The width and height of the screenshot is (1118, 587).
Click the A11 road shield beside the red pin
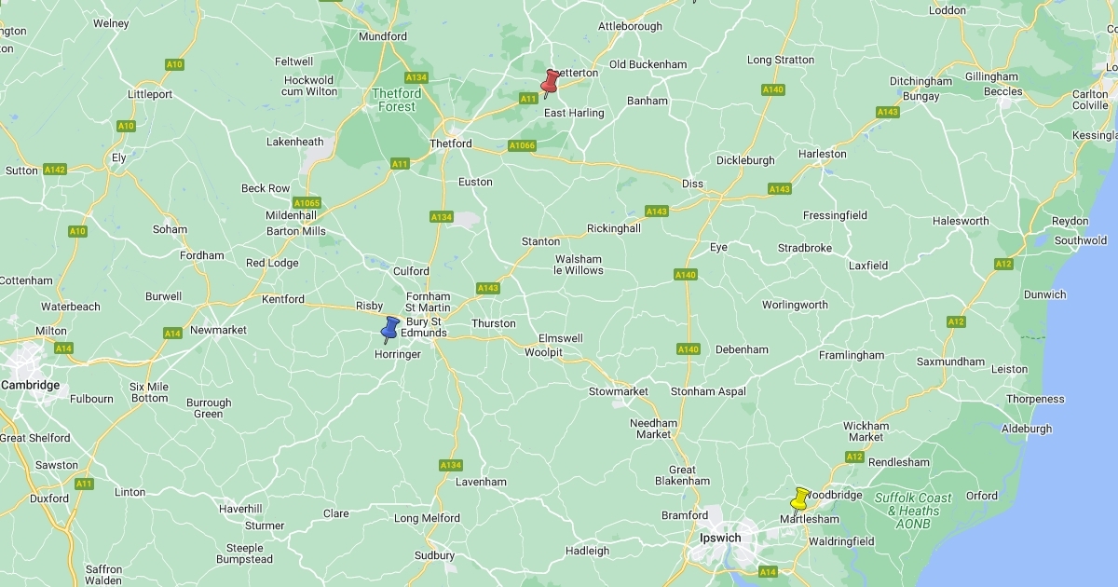(x=528, y=98)
